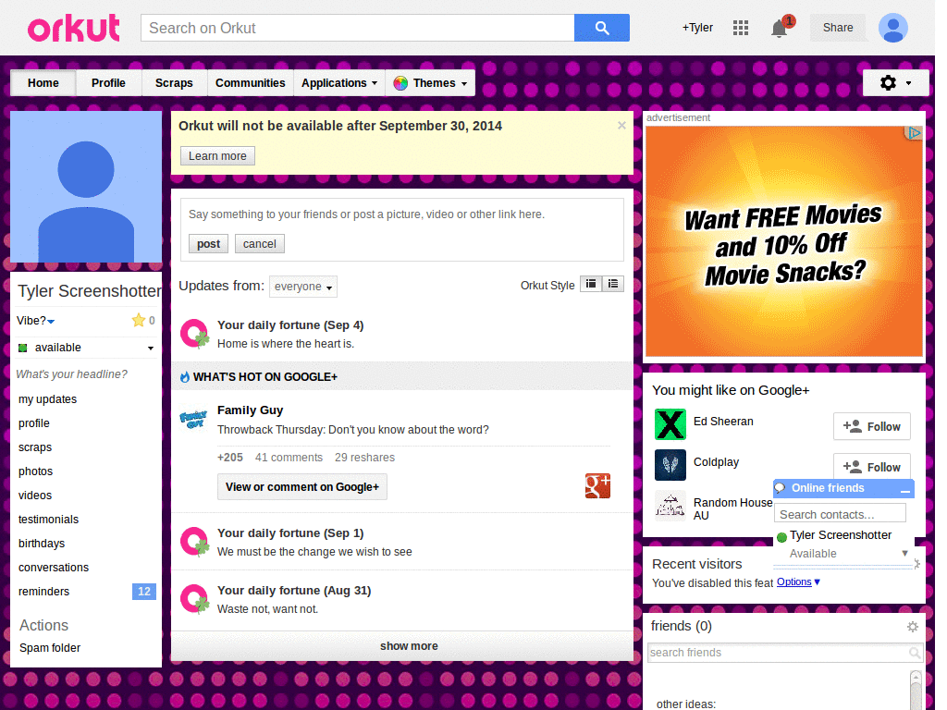
Task: Click 'View or comment on Google+'
Action: [x=301, y=486]
